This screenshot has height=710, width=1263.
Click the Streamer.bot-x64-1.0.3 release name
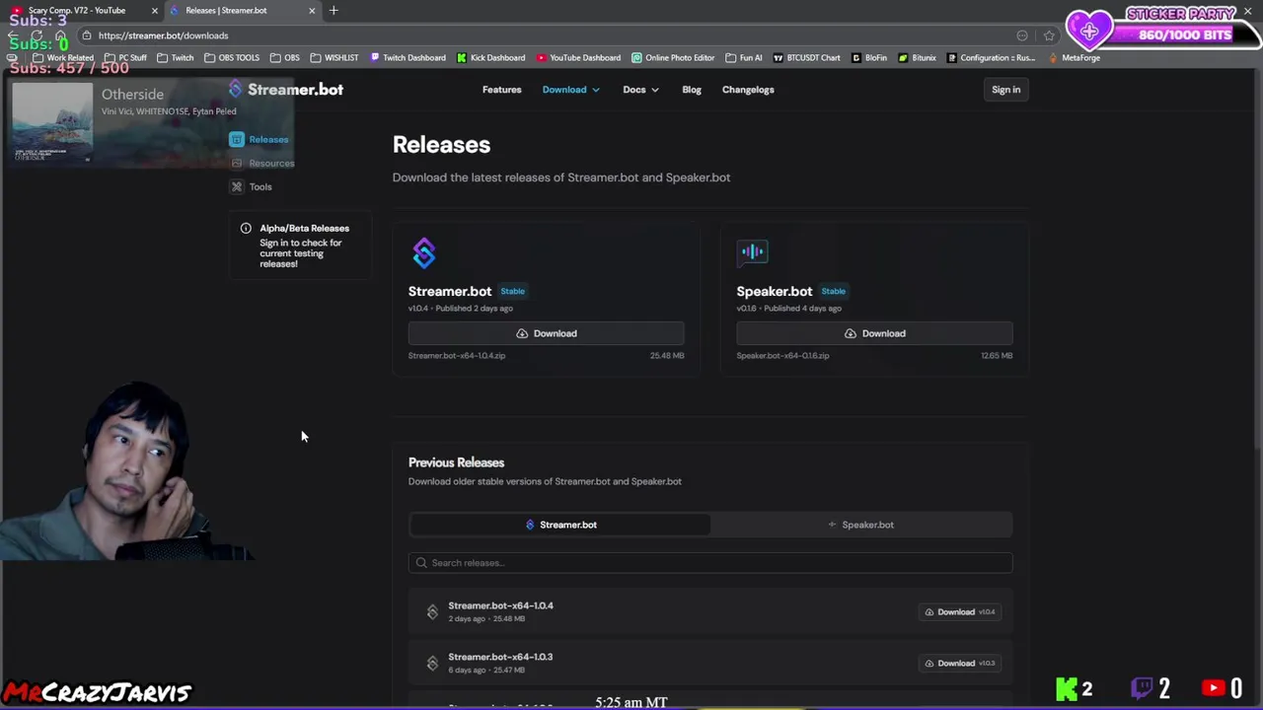500,657
